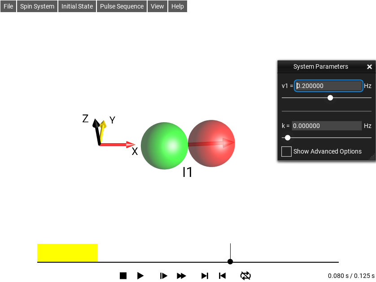Click the timeline playhead marker
Screen dimensions: 376x282
tap(230, 262)
